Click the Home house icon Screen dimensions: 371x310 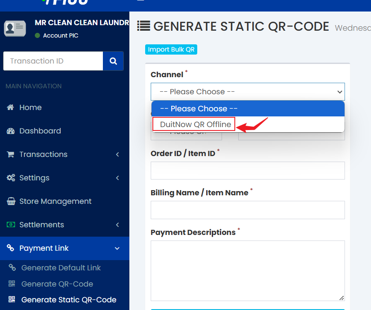[x=10, y=107]
